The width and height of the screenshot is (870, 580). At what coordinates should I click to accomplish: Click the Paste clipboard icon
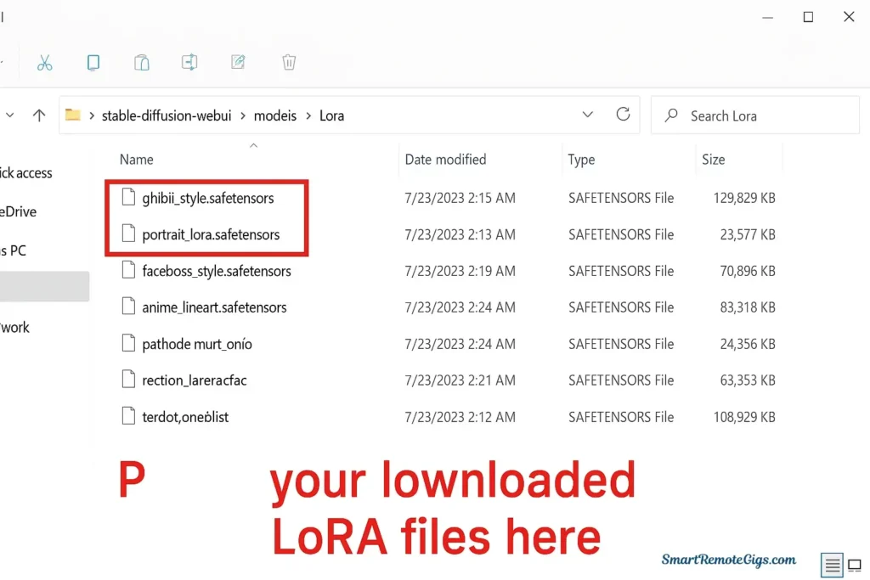click(142, 62)
